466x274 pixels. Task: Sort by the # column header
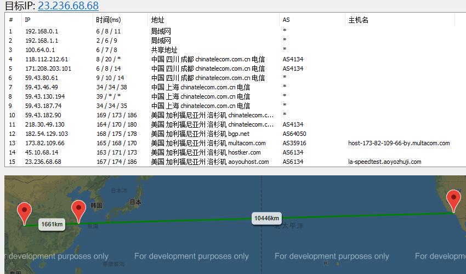(13, 20)
